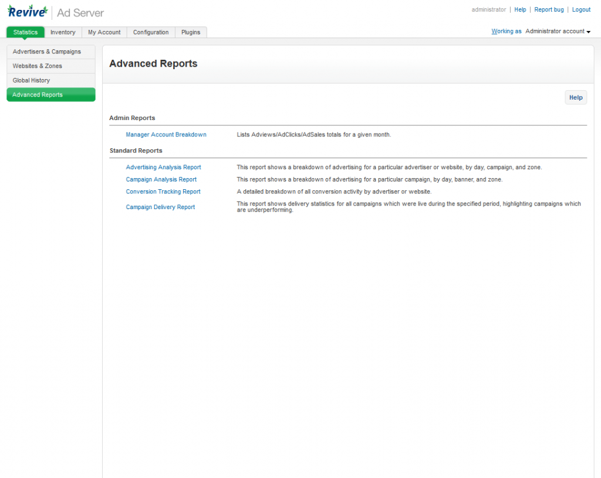This screenshot has width=601, height=478.
Task: Open the Manager Account Breakdown report
Action: coord(166,134)
